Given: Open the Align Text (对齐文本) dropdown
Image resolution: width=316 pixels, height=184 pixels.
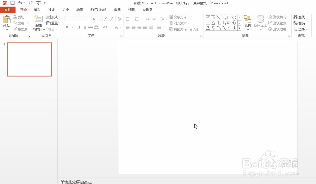Looking at the screenshot, I should [179, 23].
